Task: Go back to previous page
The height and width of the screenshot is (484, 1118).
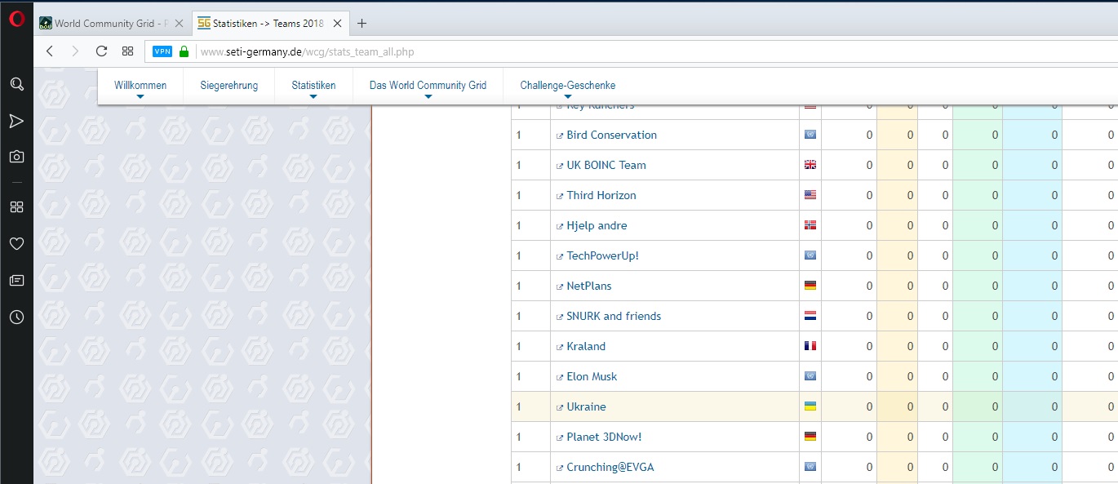Action: [50, 51]
